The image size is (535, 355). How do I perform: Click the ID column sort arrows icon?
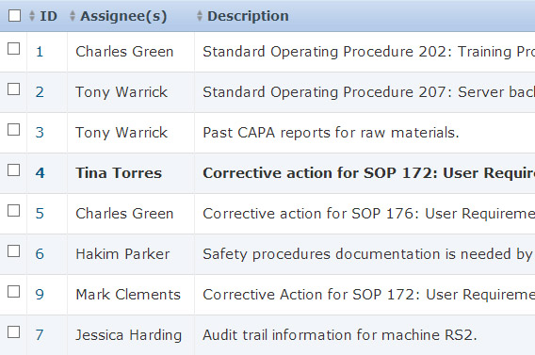(32, 16)
